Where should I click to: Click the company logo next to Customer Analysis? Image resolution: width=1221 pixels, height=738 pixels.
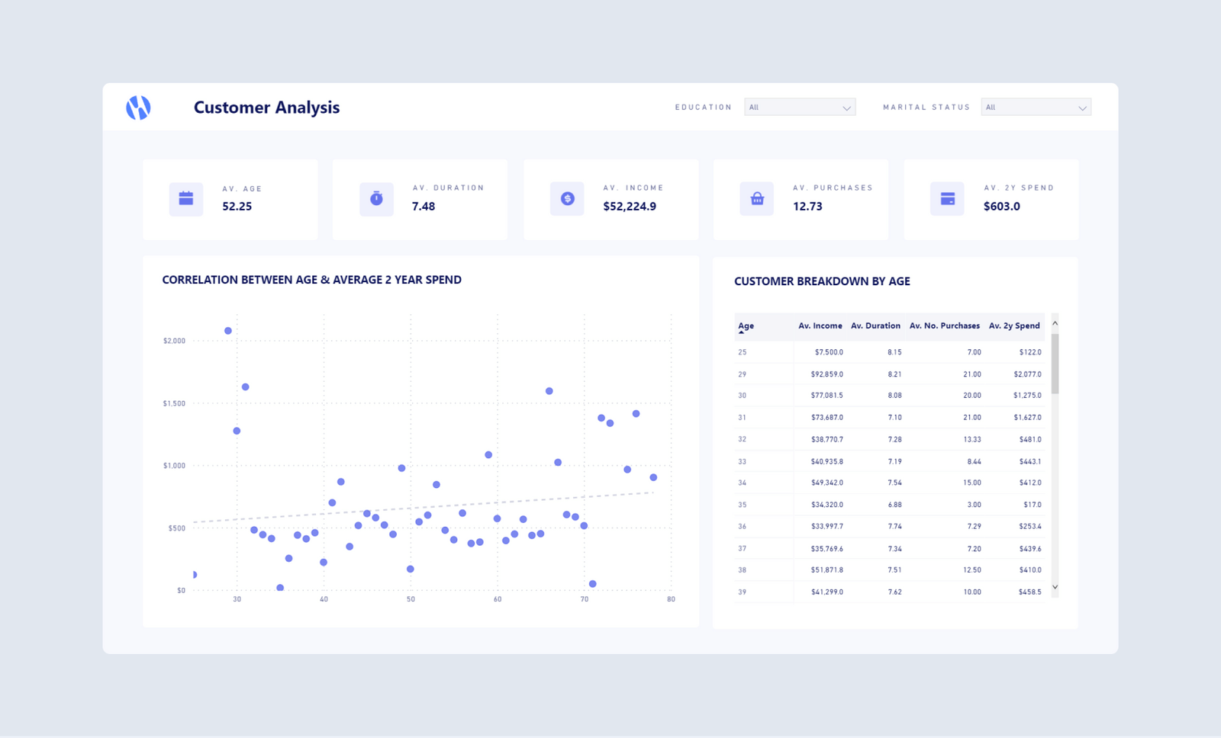point(139,107)
